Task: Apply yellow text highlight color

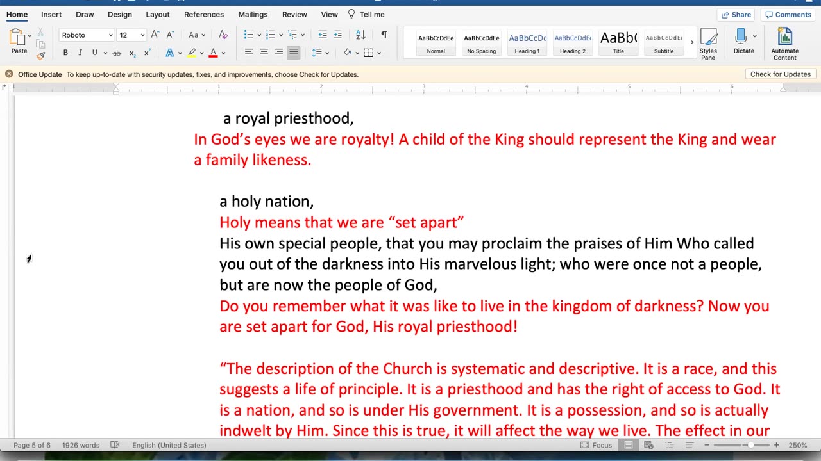Action: point(191,53)
